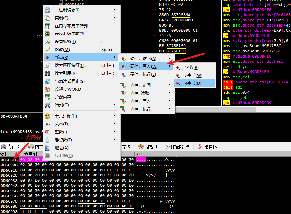Click address row ending D6C908
The image size is (291, 214).
point(9,165)
